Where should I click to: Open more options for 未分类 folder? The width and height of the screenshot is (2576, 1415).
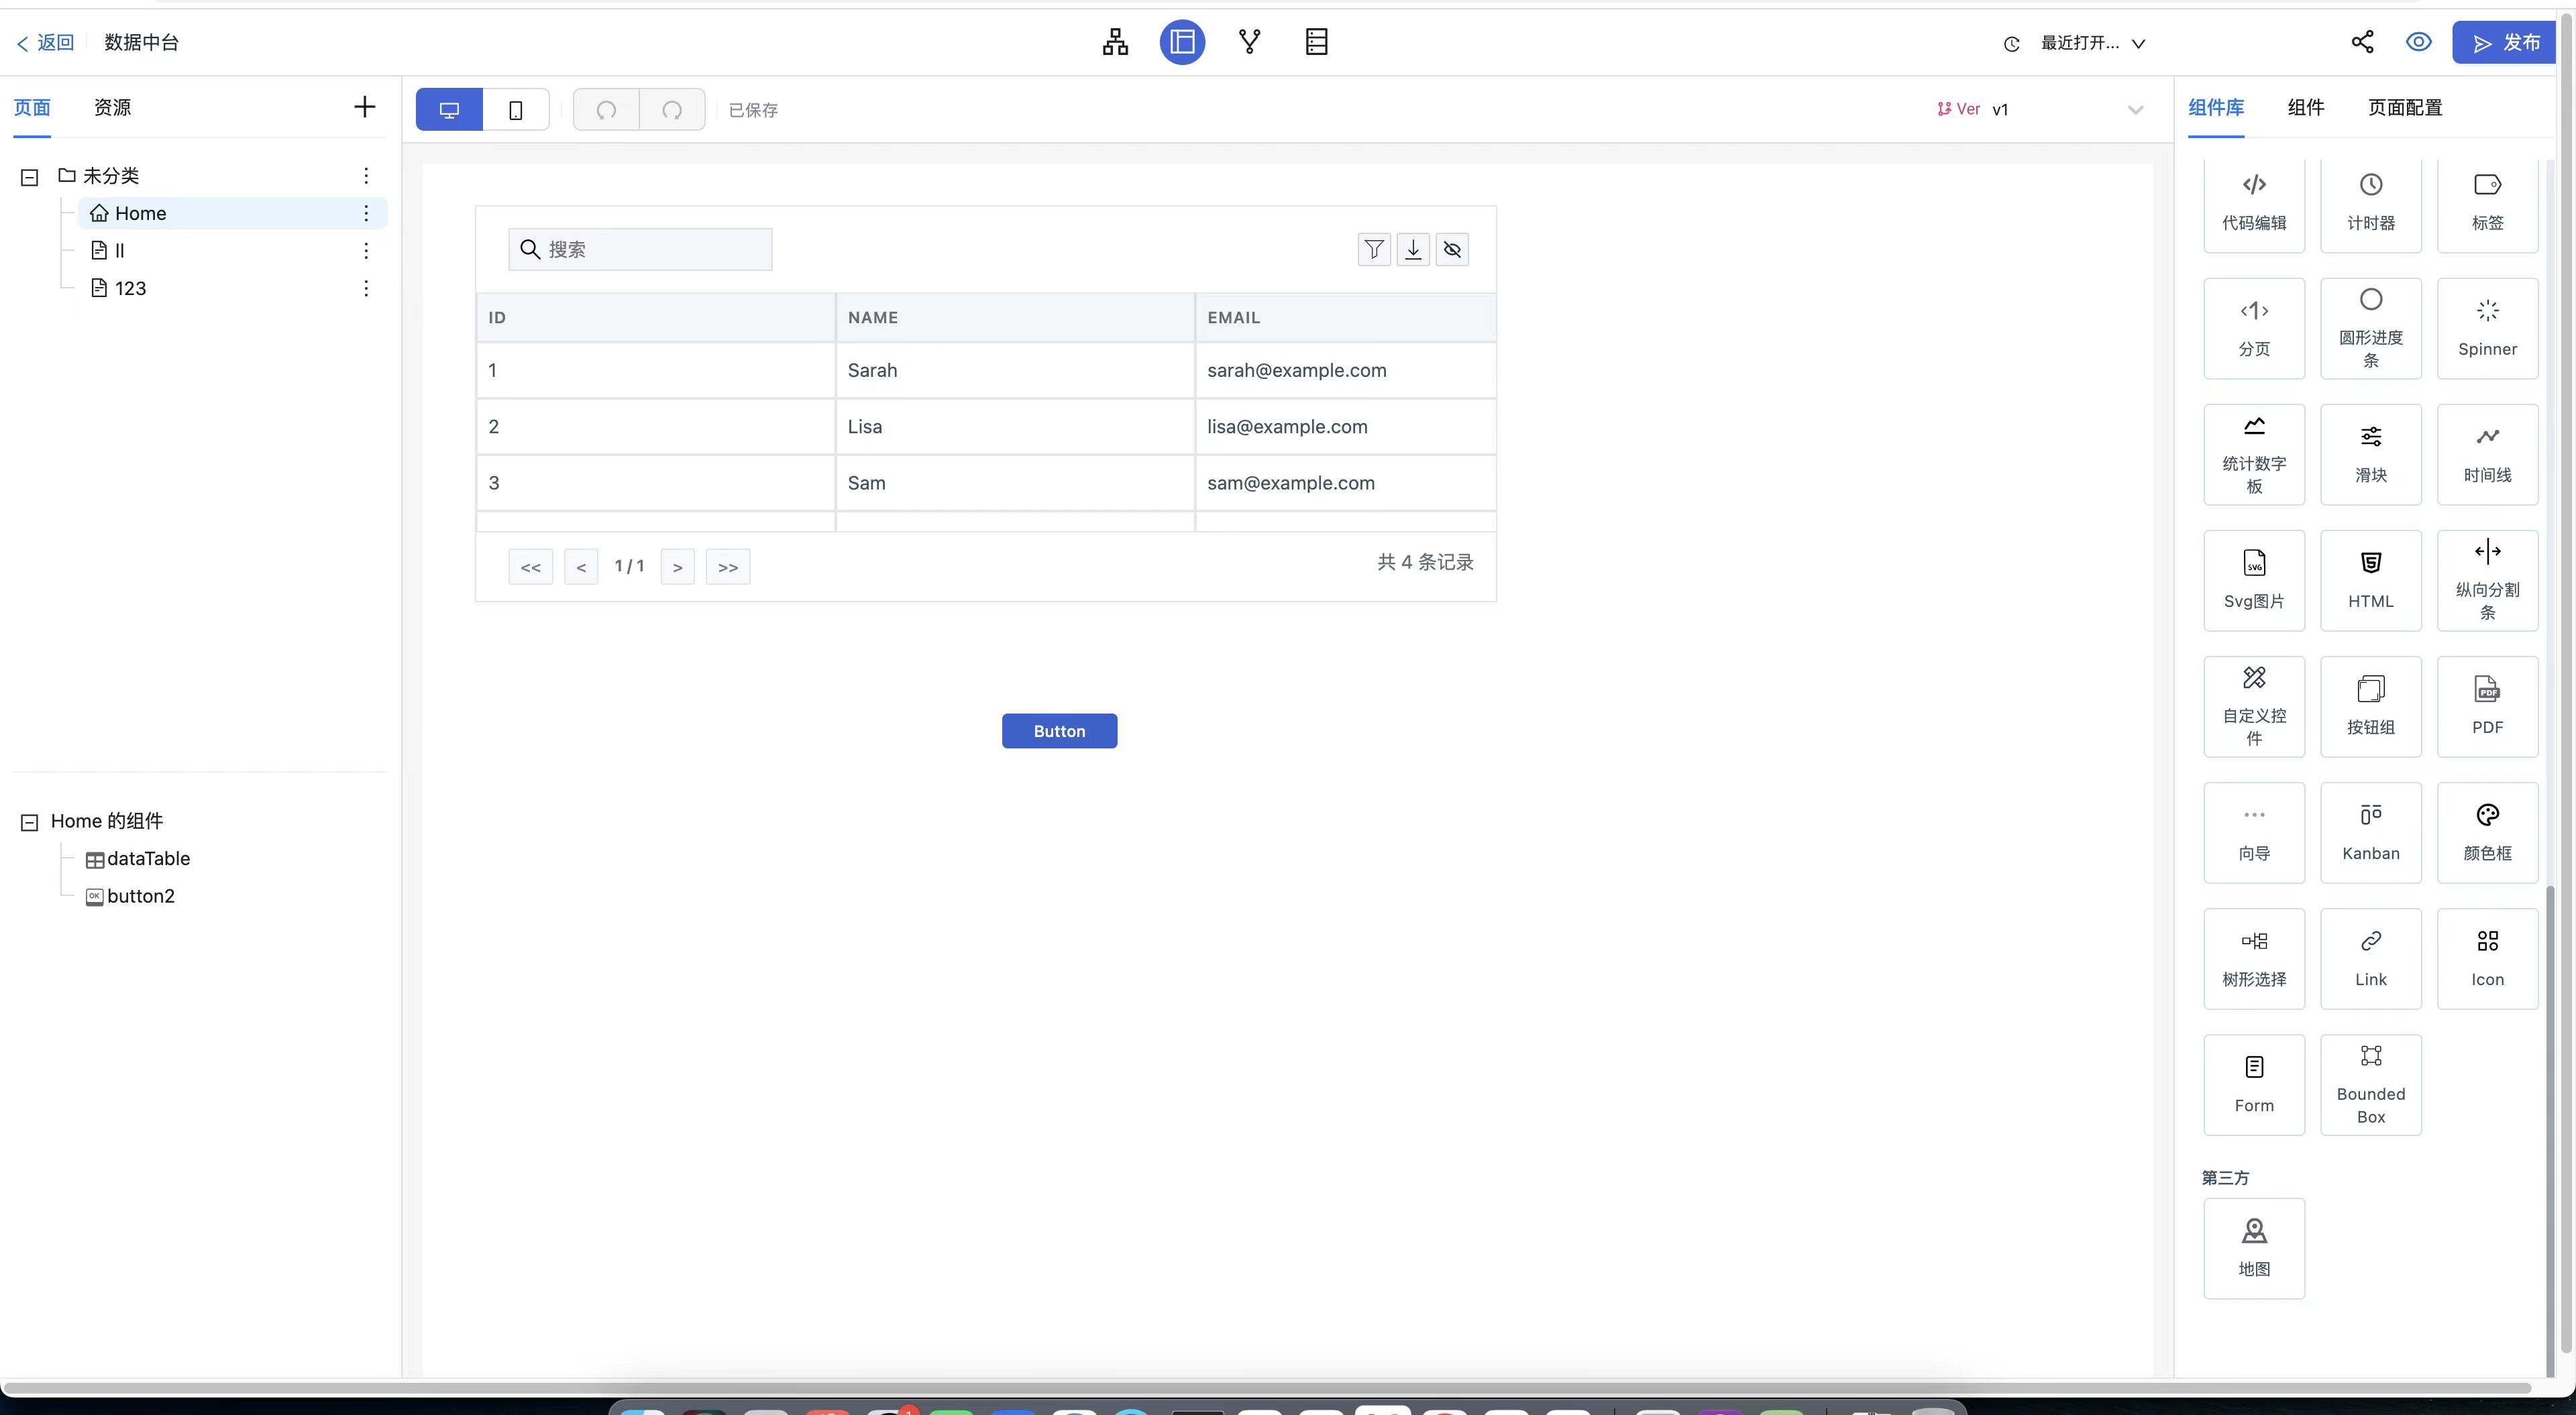pos(366,176)
